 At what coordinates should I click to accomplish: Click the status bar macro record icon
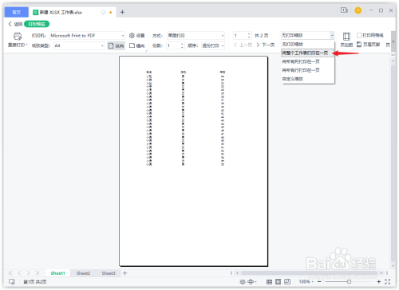(12, 282)
